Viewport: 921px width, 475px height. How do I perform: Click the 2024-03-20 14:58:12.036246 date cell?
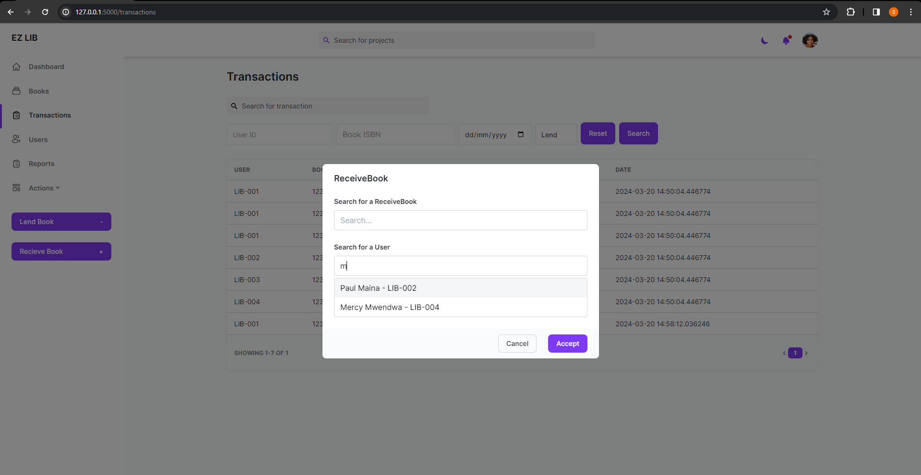(662, 324)
